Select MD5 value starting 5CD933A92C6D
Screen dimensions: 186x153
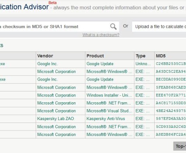(171, 127)
